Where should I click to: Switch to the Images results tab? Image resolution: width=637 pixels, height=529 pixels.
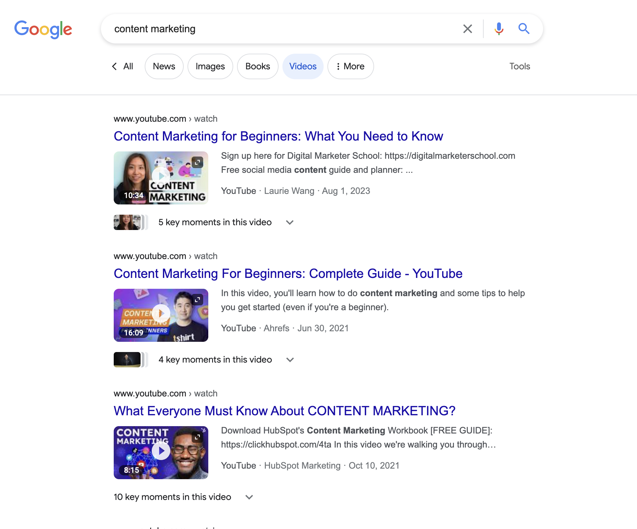210,66
